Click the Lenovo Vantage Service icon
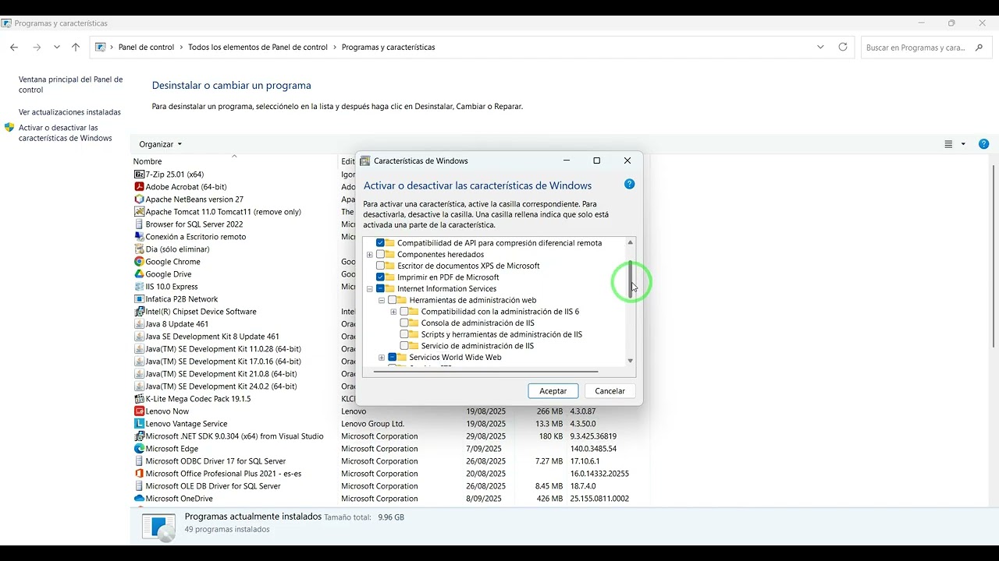This screenshot has height=561, width=999. (140, 424)
